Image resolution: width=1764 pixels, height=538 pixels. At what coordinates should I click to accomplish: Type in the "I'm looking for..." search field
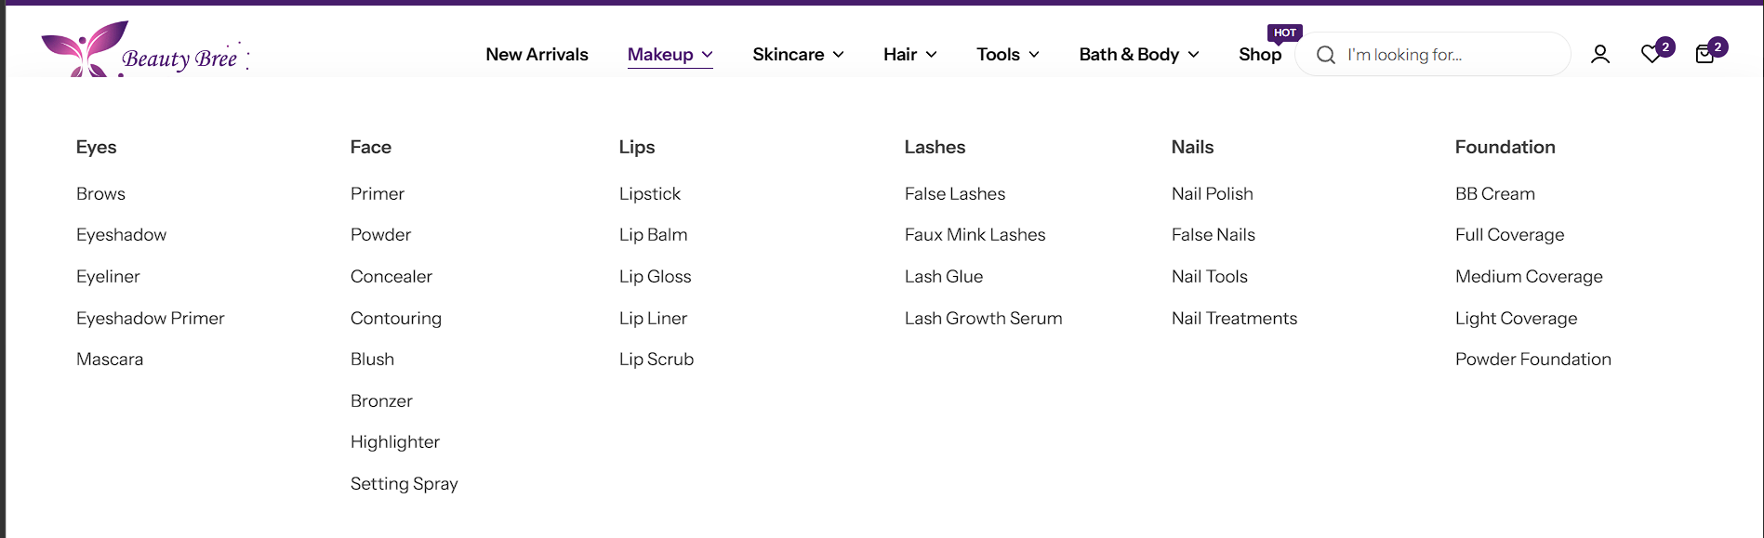tap(1451, 55)
